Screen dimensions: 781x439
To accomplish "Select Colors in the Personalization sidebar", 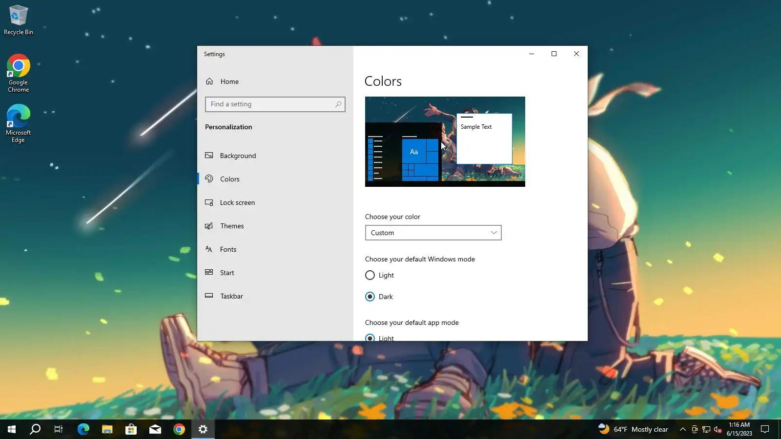I will pos(275,179).
